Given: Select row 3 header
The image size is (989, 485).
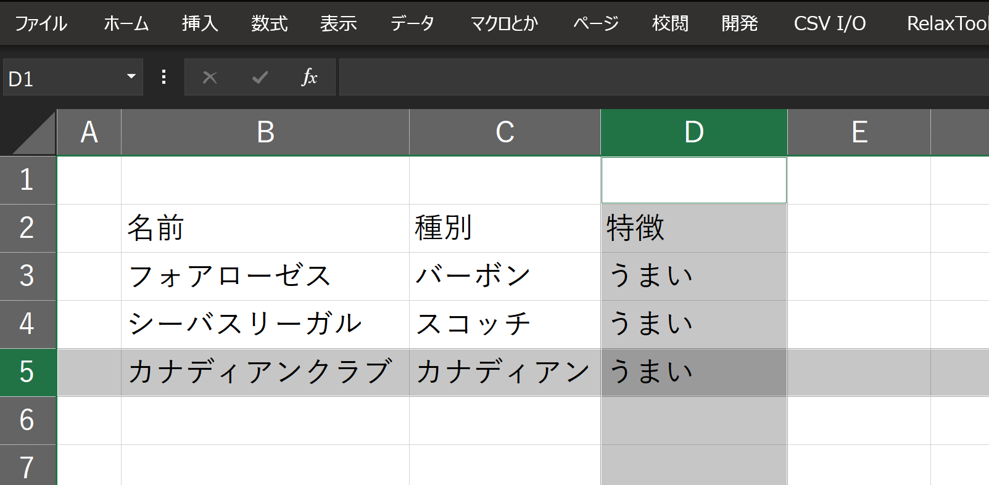Looking at the screenshot, I should [x=27, y=276].
